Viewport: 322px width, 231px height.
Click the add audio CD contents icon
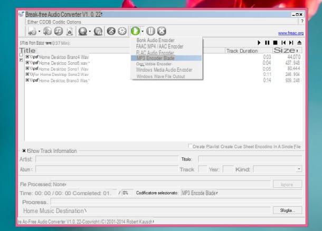(47, 31)
